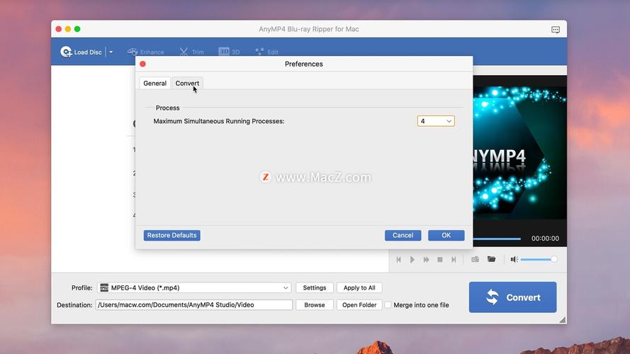
Task: Fast forward the preview
Action: 427,260
